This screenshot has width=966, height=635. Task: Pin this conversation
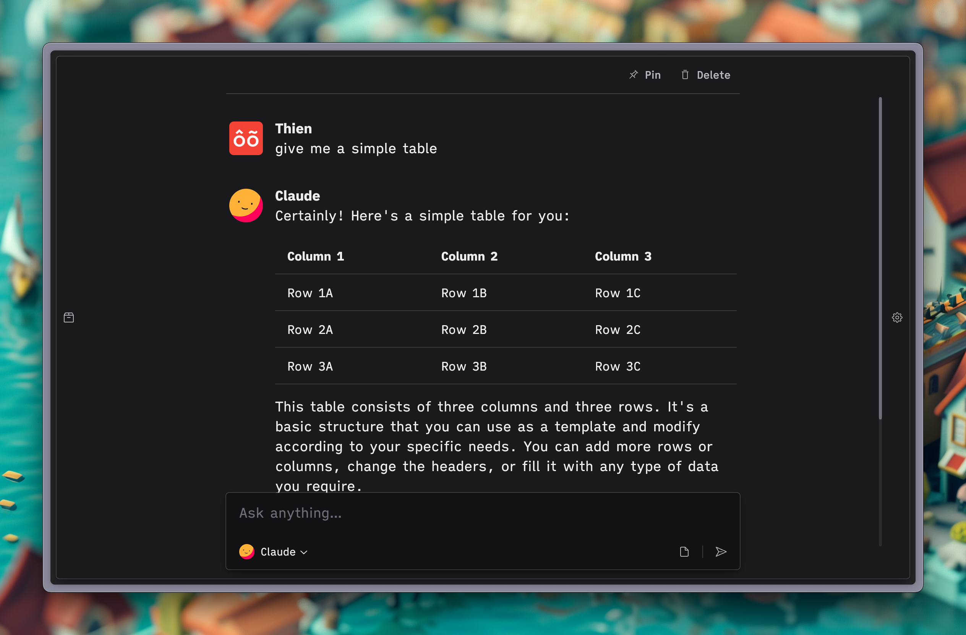(645, 75)
